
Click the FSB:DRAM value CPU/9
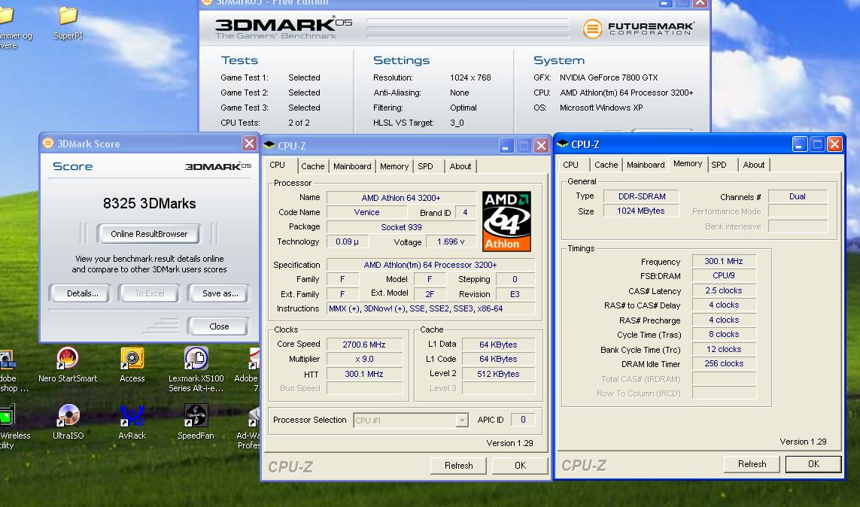tap(723, 276)
